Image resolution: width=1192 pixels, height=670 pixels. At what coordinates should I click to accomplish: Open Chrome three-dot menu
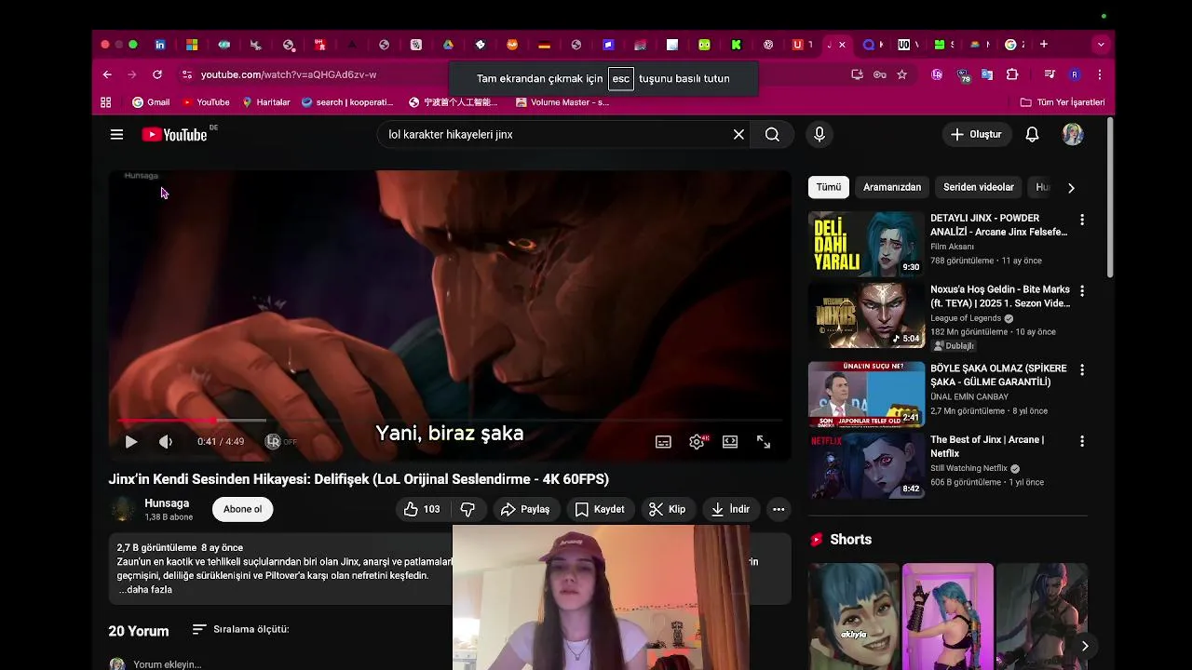(1100, 74)
